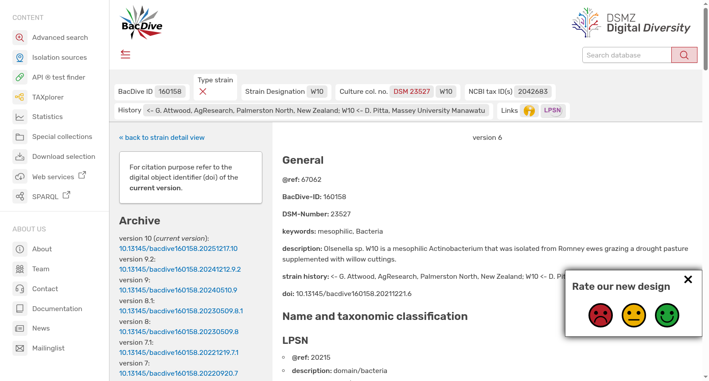Click the Contact headset icon

20,289
